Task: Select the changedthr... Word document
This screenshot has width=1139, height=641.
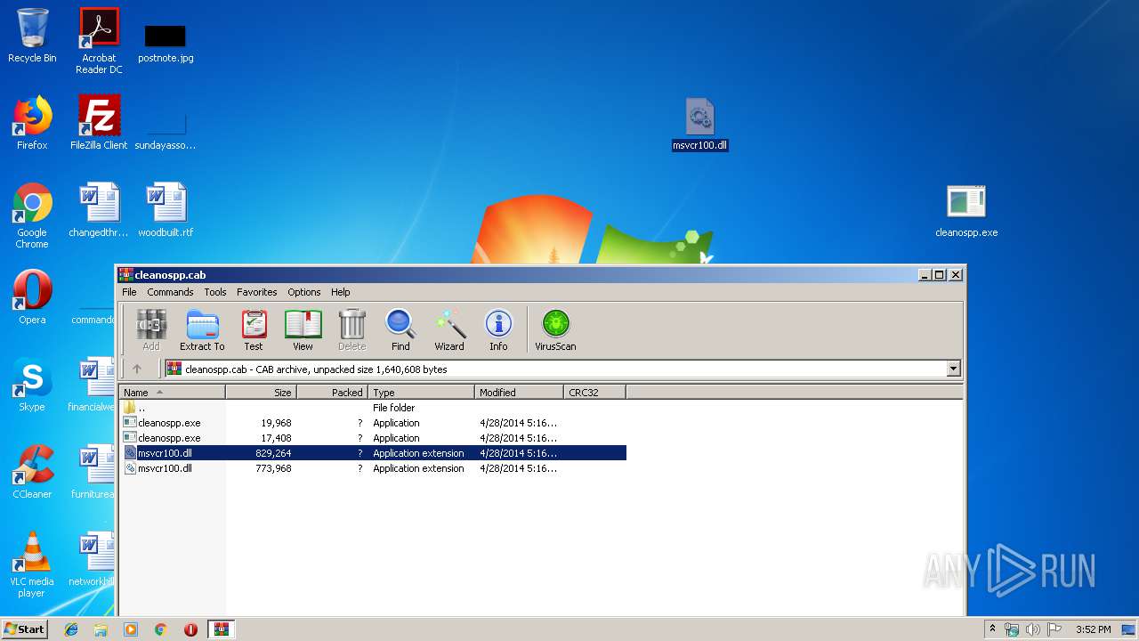Action: [99, 210]
